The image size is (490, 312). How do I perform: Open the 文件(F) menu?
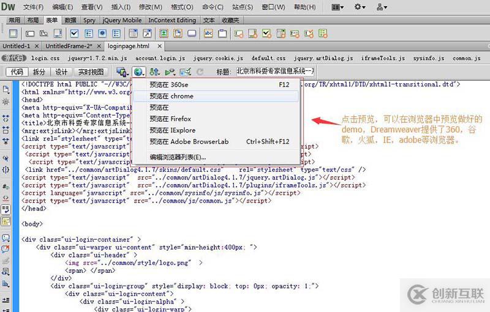(34, 7)
